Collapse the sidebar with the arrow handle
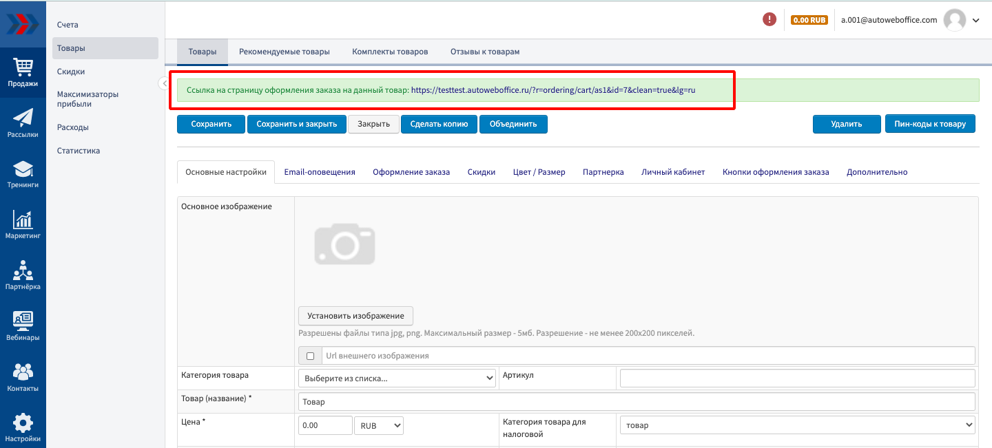Screen dimensions: 992x448 click(164, 83)
